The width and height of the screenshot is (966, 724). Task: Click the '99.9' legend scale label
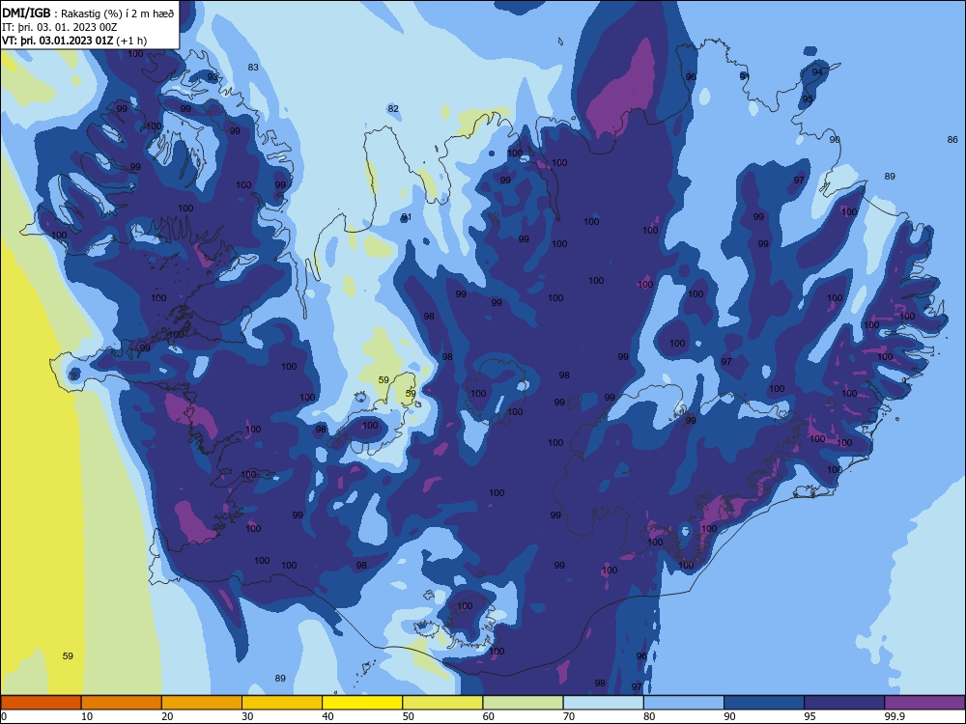coord(895,716)
